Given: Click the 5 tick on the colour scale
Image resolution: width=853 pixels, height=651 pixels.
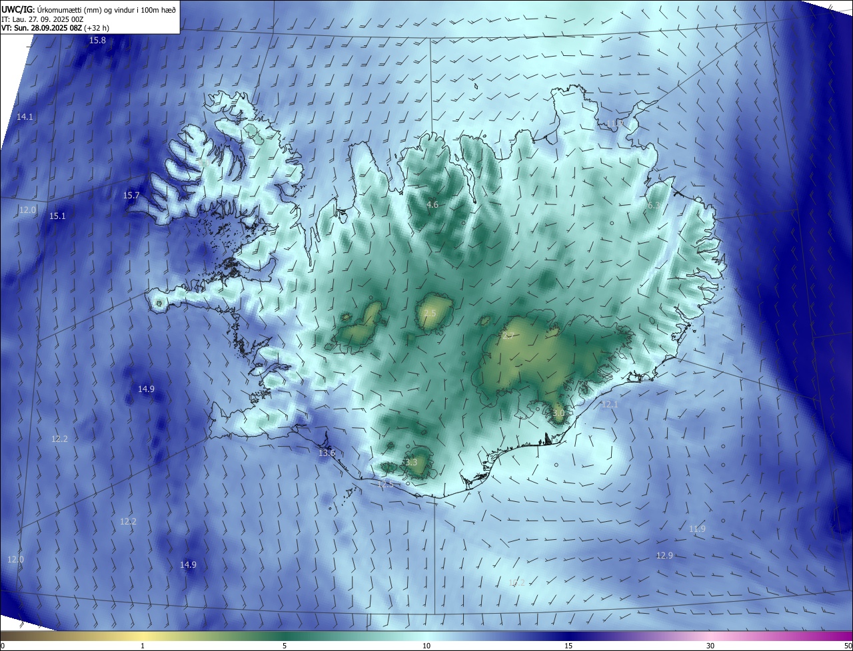Looking at the screenshot, I should coord(285,646).
